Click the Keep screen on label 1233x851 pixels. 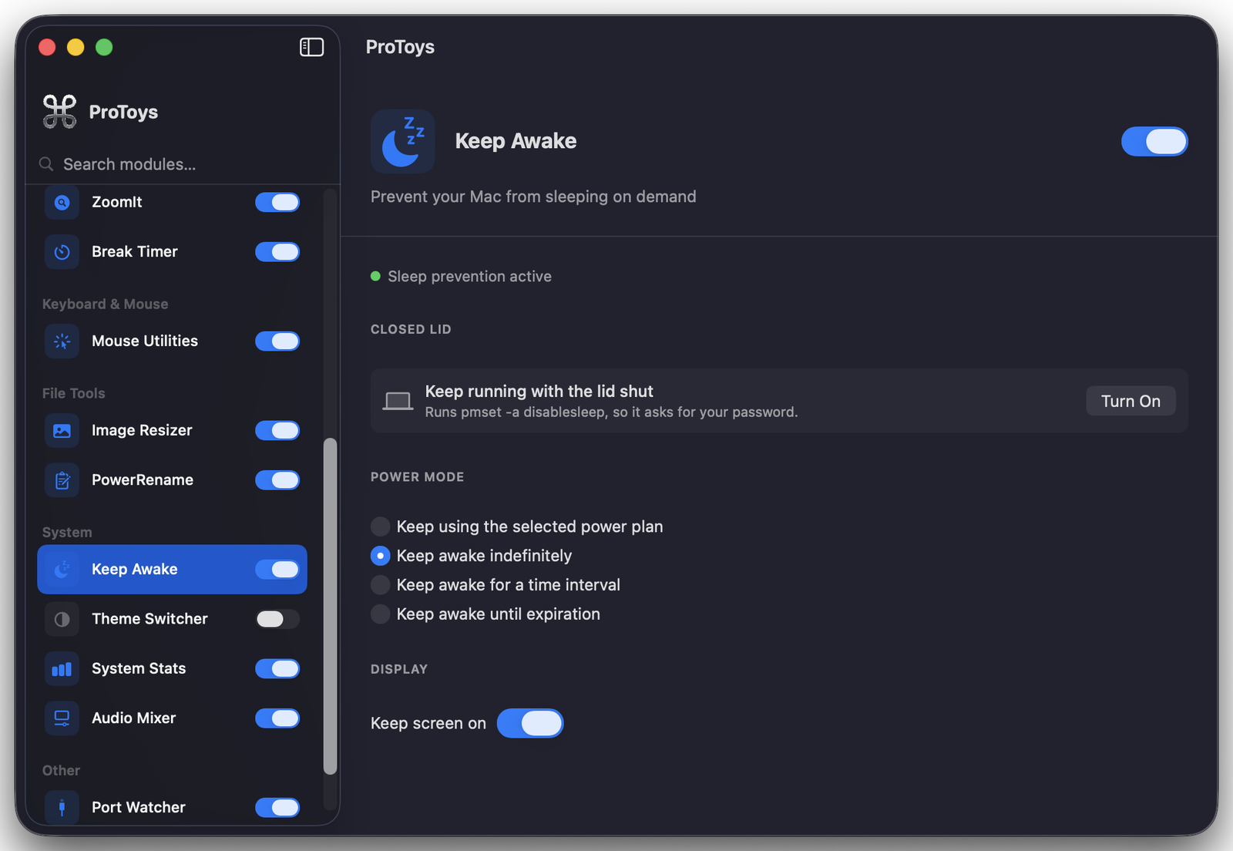tap(428, 724)
